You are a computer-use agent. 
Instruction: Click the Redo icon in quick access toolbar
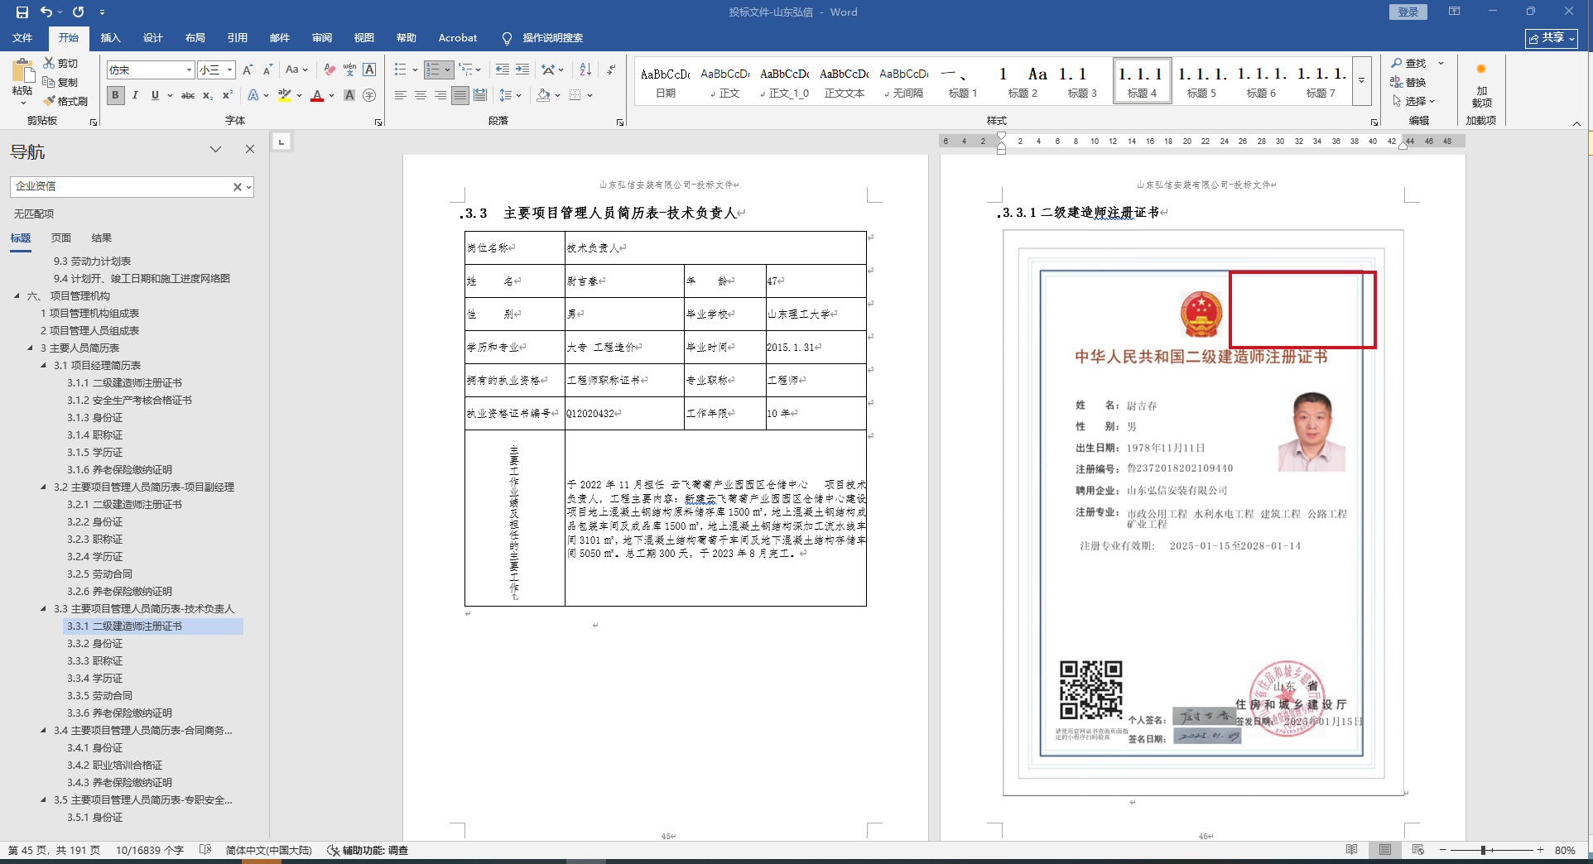pyautogui.click(x=79, y=12)
